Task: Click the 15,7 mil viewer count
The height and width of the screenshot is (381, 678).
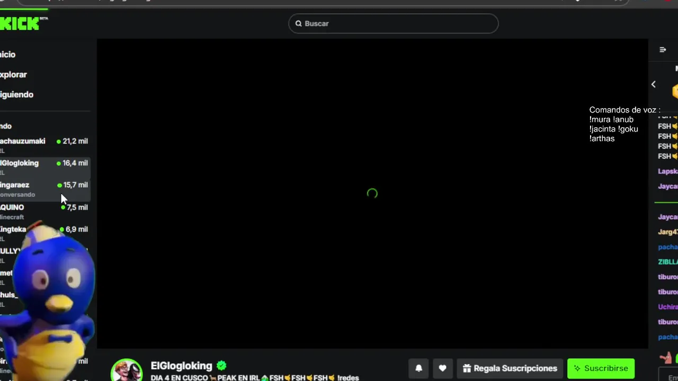Action: [76, 185]
